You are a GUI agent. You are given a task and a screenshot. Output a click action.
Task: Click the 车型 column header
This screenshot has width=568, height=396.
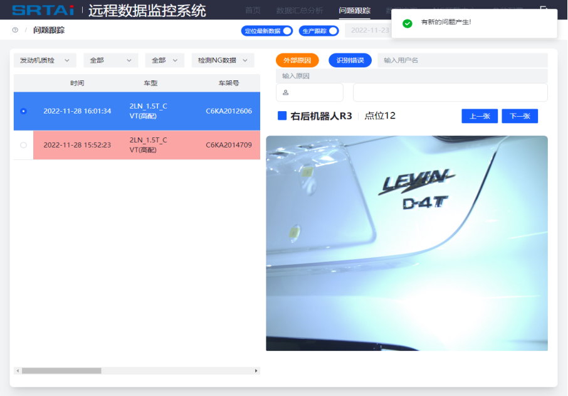pyautogui.click(x=150, y=83)
